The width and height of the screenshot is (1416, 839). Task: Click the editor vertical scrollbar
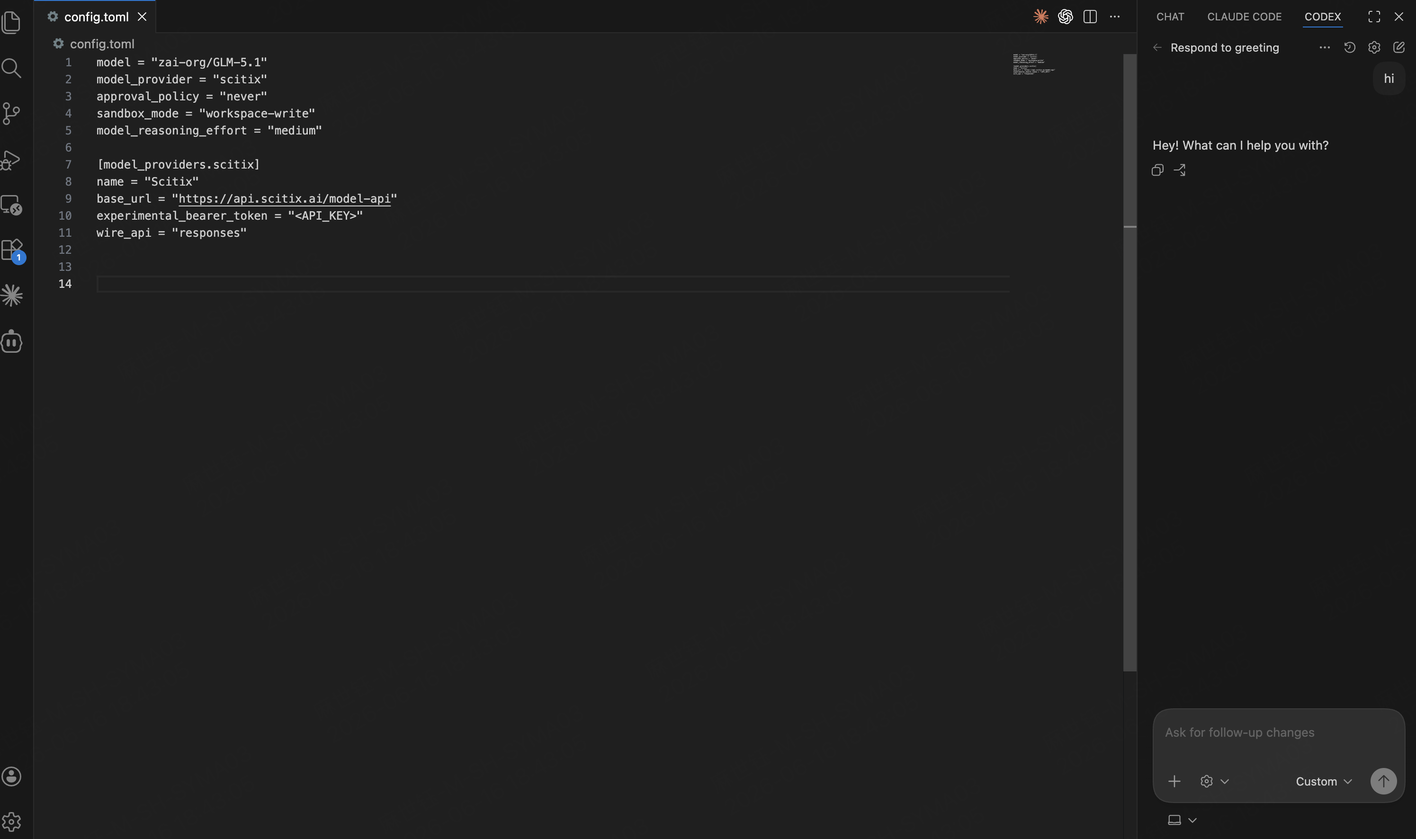(1130, 362)
